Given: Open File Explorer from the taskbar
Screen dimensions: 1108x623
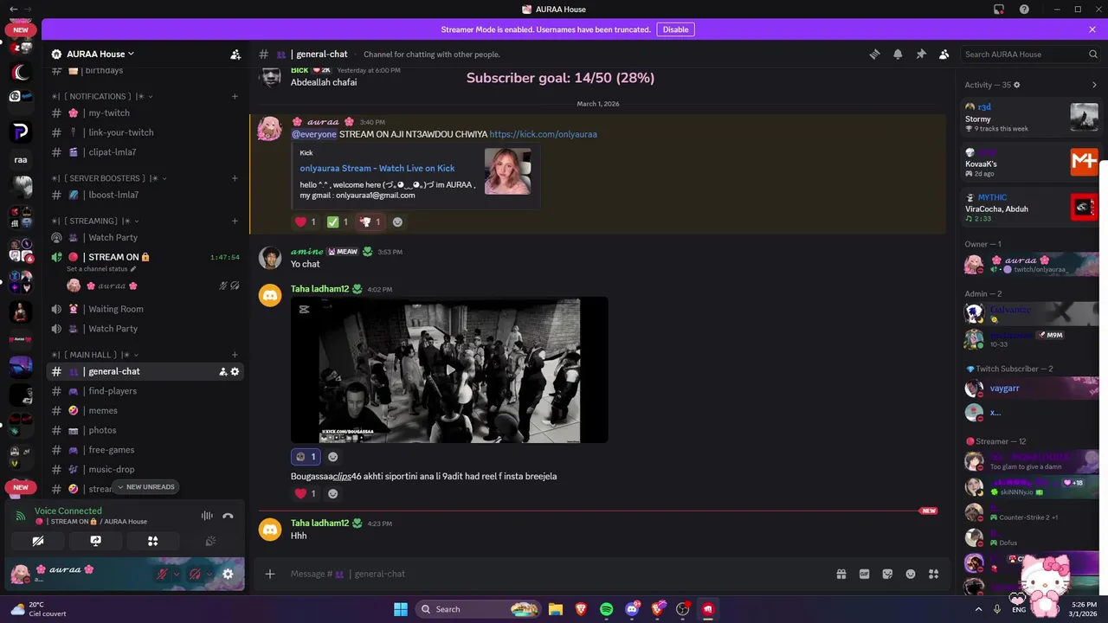Looking at the screenshot, I should (x=556, y=609).
